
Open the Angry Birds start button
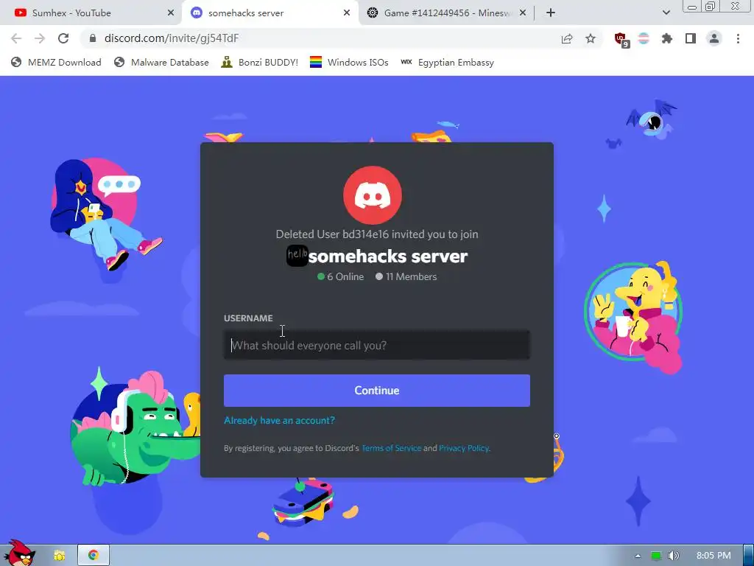click(x=19, y=553)
